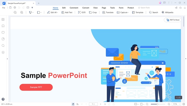
Task: Open the comments panel icon
Action: click(x=3, y=32)
